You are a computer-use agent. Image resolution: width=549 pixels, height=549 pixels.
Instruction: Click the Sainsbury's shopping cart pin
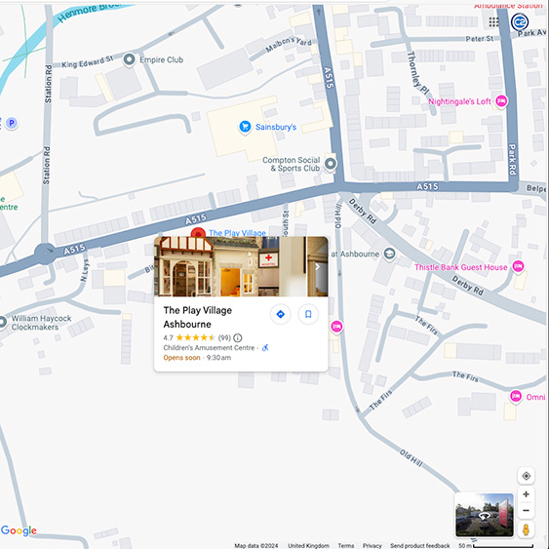coord(245,127)
